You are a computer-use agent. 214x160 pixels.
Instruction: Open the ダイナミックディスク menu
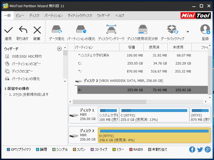coord(80,15)
